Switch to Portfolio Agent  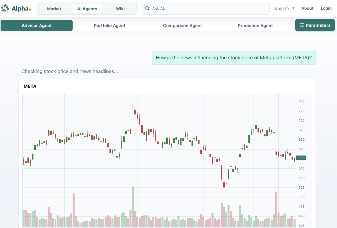(x=109, y=25)
